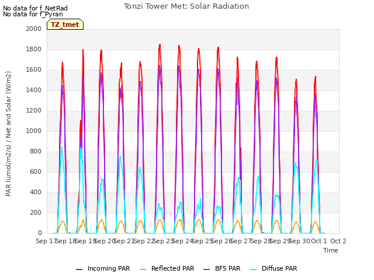Select the Reflected PAR legend entry
The width and height of the screenshot is (374, 280).
point(167,268)
